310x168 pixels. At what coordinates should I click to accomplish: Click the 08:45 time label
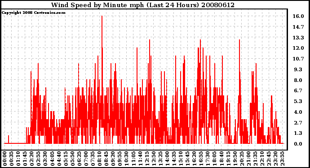(106, 159)
